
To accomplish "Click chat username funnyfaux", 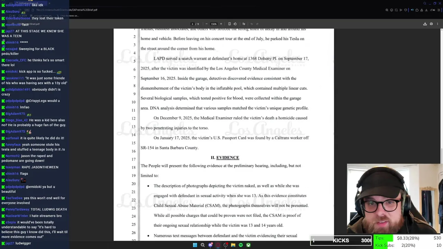I will 13,145.
